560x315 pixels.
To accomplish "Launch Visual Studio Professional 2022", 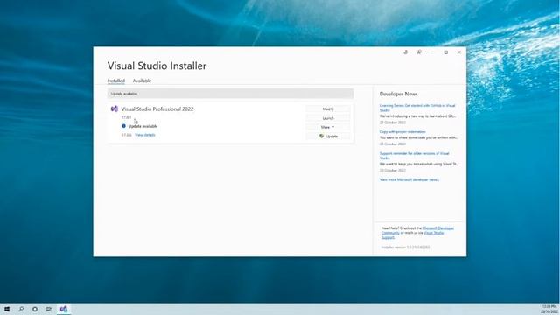I will point(328,118).
